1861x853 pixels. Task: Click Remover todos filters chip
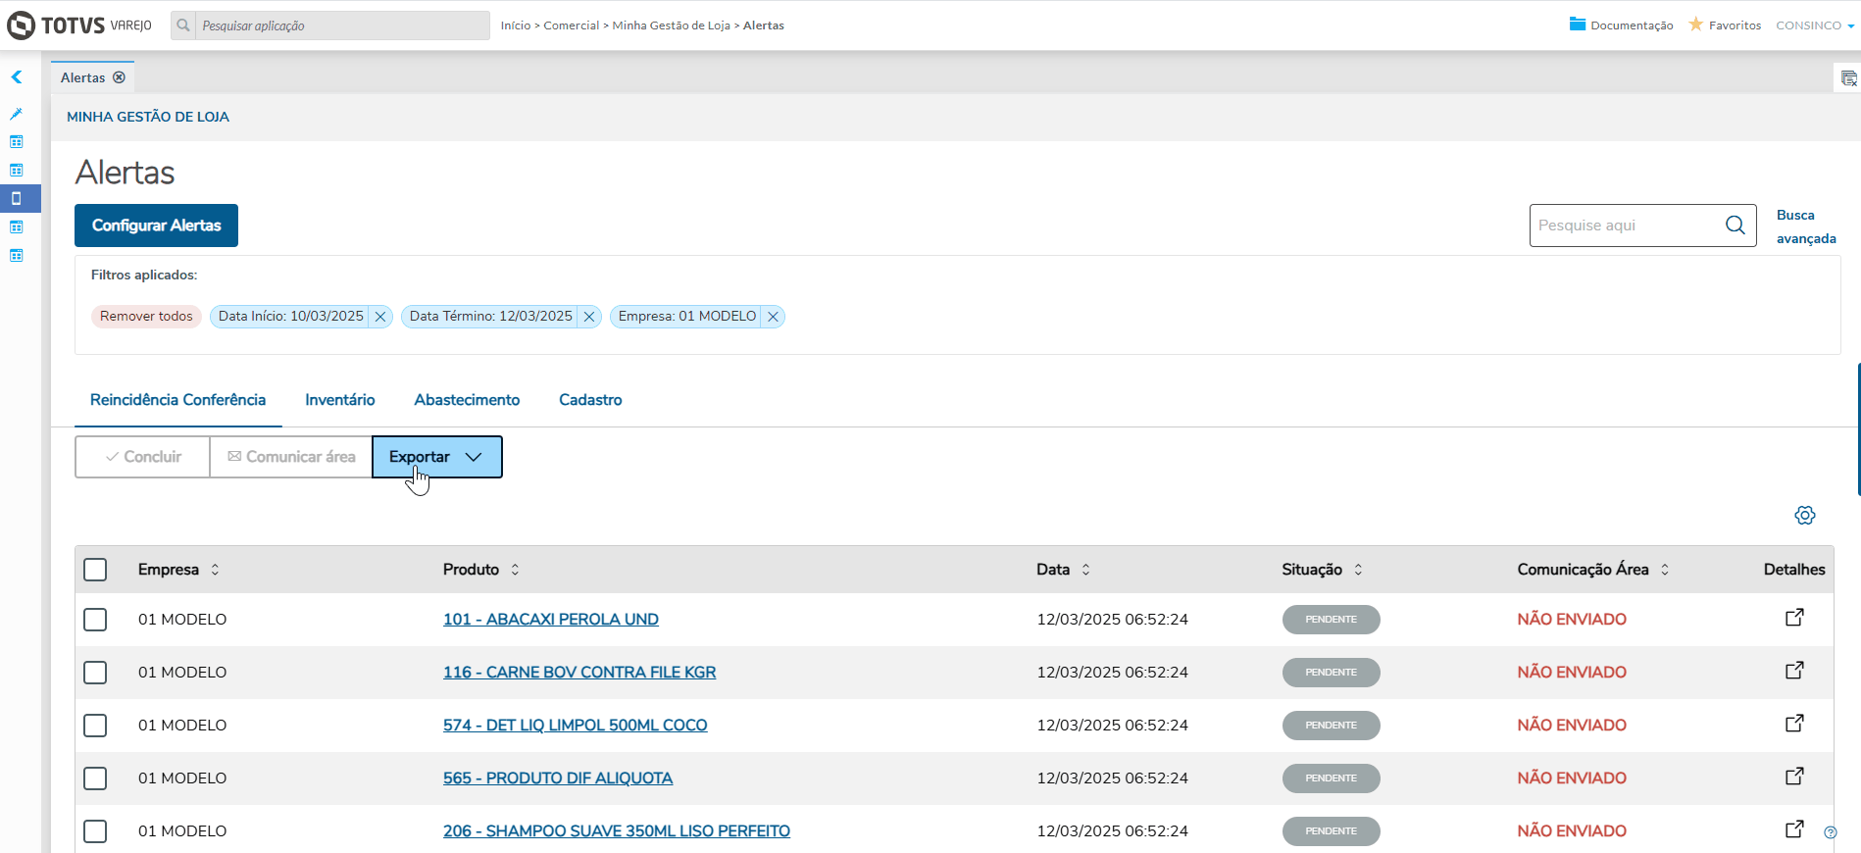[146, 317]
